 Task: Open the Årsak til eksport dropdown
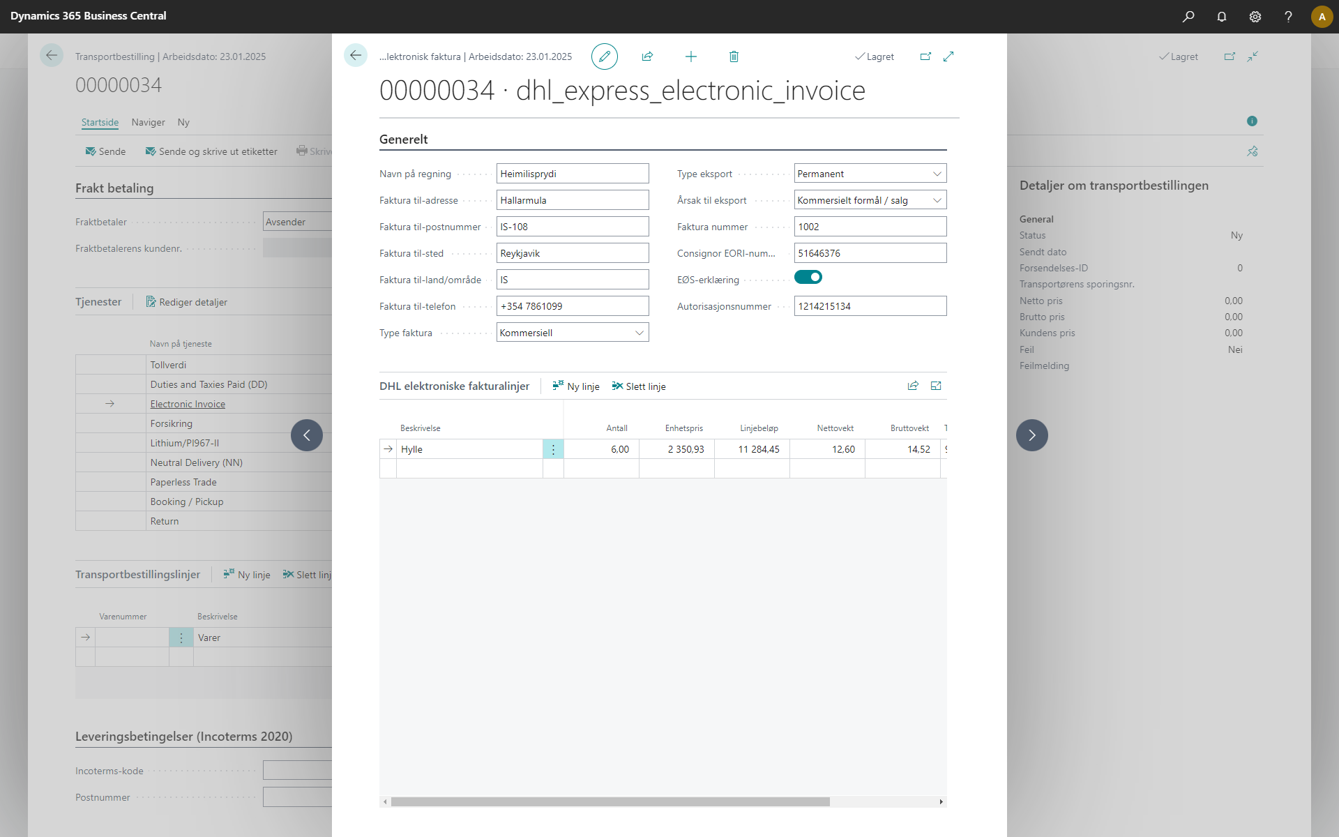938,199
